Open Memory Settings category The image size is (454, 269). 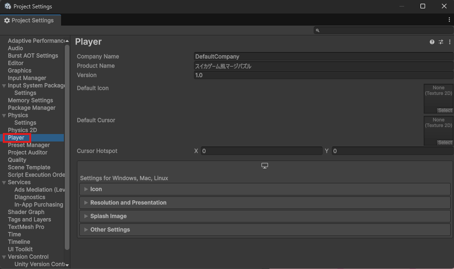click(30, 101)
